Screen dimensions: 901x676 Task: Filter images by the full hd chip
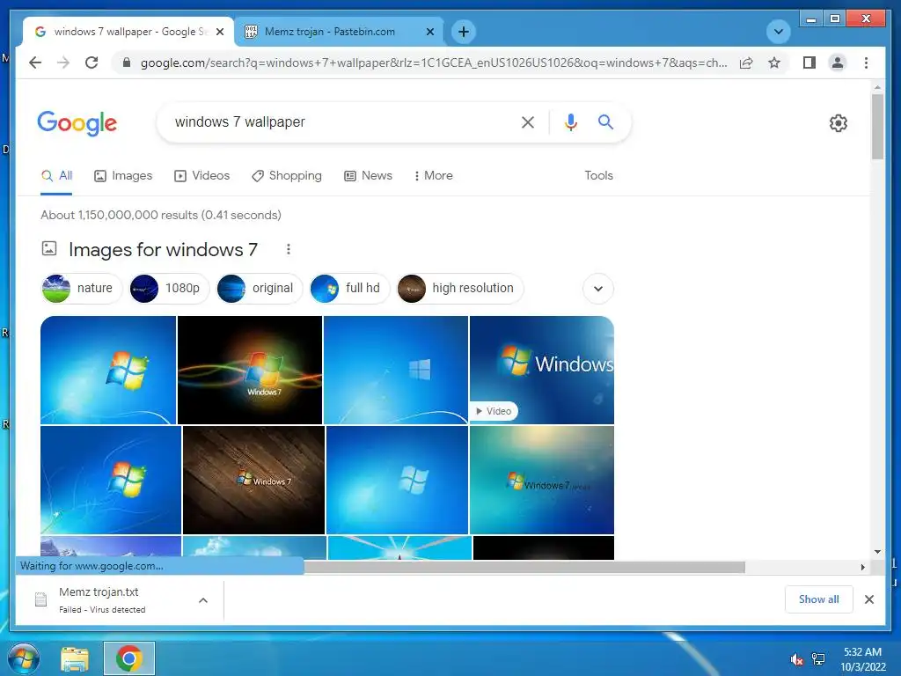click(349, 288)
